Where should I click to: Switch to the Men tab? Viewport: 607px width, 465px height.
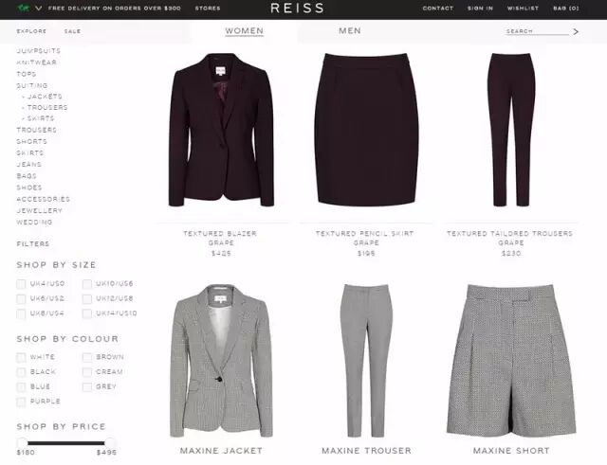350,31
